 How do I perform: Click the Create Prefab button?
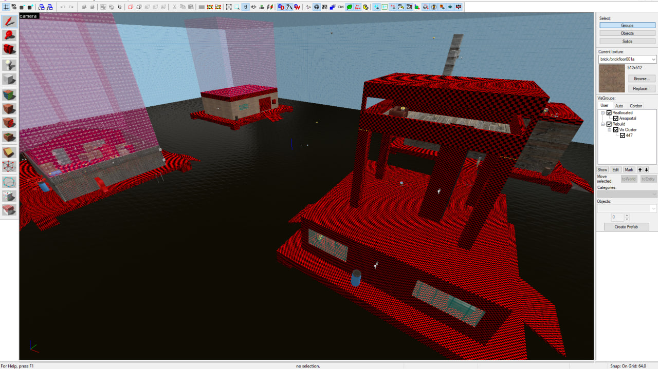coord(626,227)
